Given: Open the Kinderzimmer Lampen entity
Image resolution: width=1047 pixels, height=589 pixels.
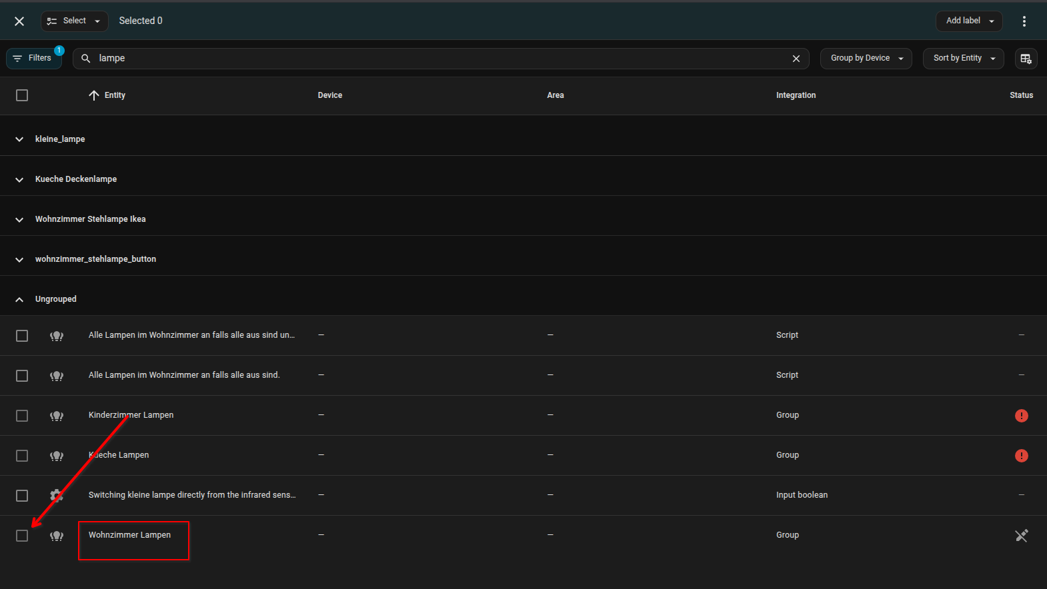Looking at the screenshot, I should point(131,415).
